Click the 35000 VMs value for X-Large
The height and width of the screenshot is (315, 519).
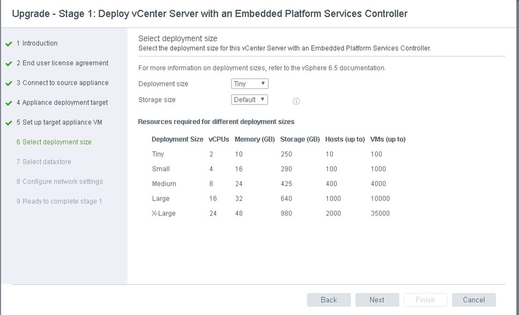pos(380,214)
